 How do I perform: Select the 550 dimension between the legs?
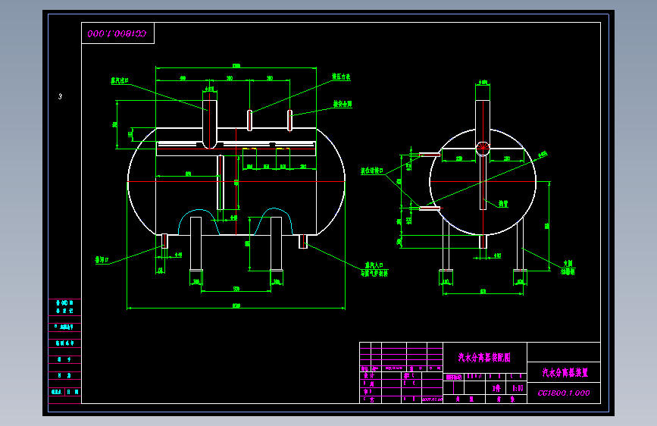tap(236, 289)
